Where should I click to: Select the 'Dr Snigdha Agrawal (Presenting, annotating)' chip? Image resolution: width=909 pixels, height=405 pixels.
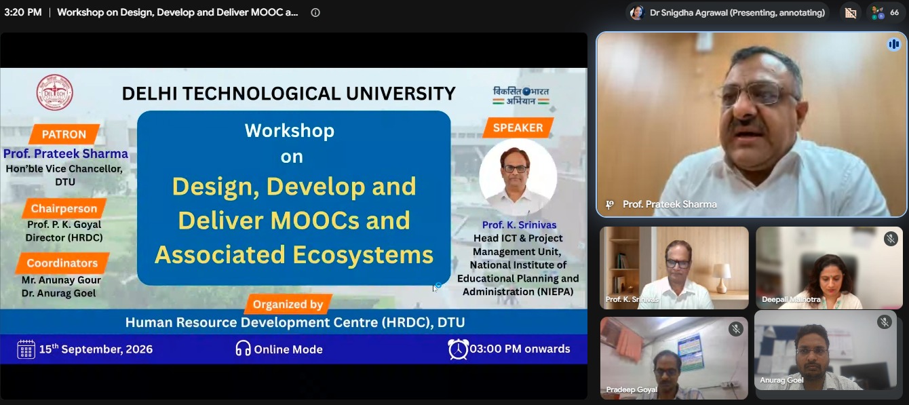tap(729, 12)
